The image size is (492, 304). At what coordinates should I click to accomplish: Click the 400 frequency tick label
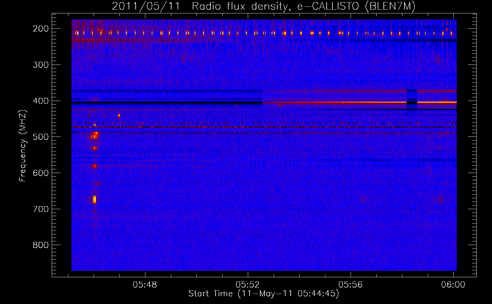coord(41,101)
